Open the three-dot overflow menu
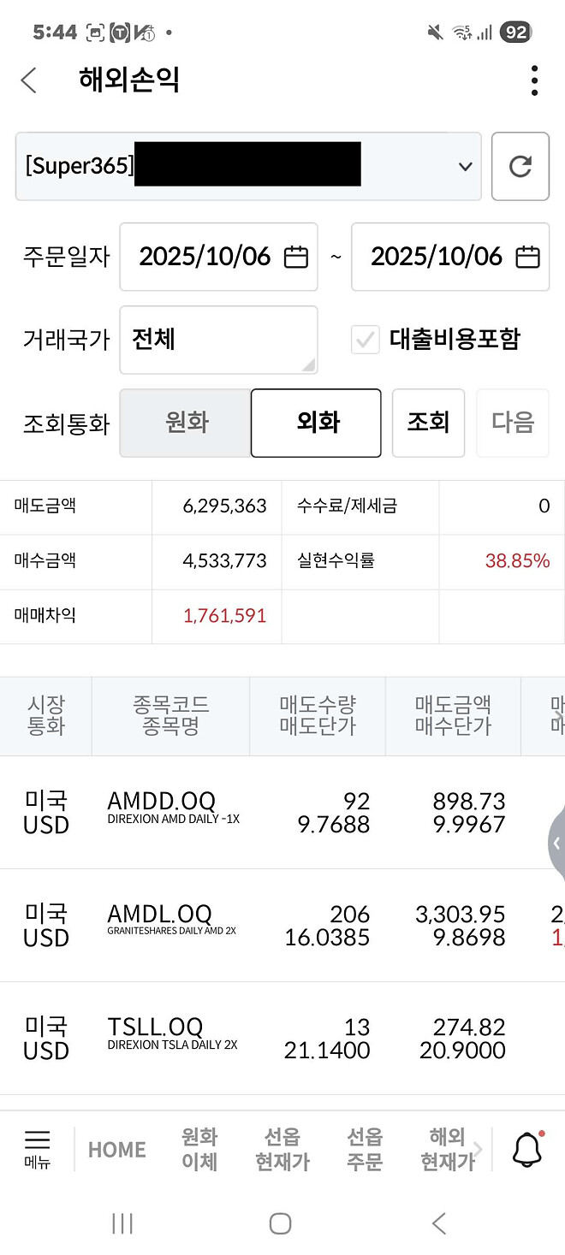 (534, 80)
